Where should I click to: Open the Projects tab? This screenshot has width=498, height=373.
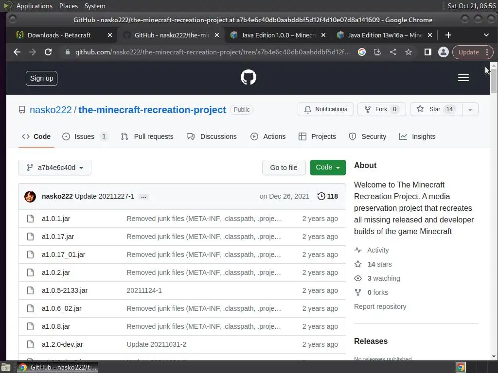tap(317, 136)
